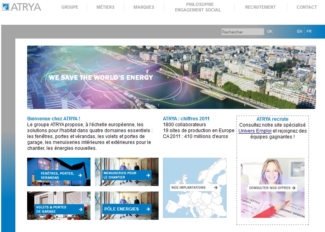Image resolution: width=325 pixels, height=232 pixels.
Task: Click 19 sites de production en Europe
Action: click(199, 131)
